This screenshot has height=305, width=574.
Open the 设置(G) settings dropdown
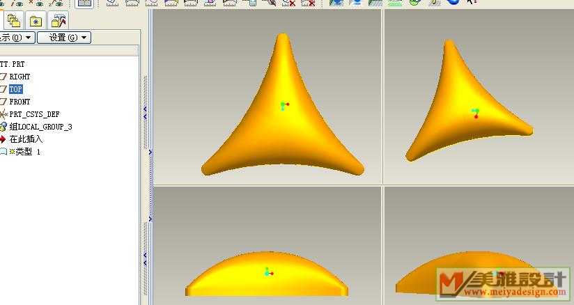pos(64,38)
